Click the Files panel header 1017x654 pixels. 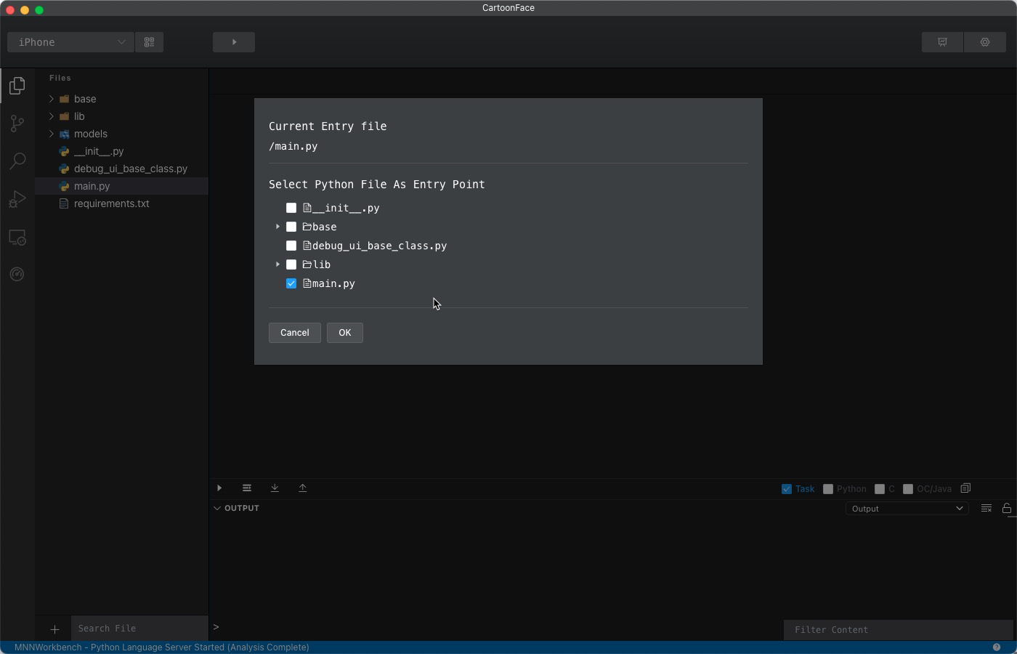pyautogui.click(x=60, y=78)
